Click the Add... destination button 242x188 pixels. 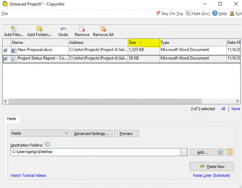pos(202,152)
